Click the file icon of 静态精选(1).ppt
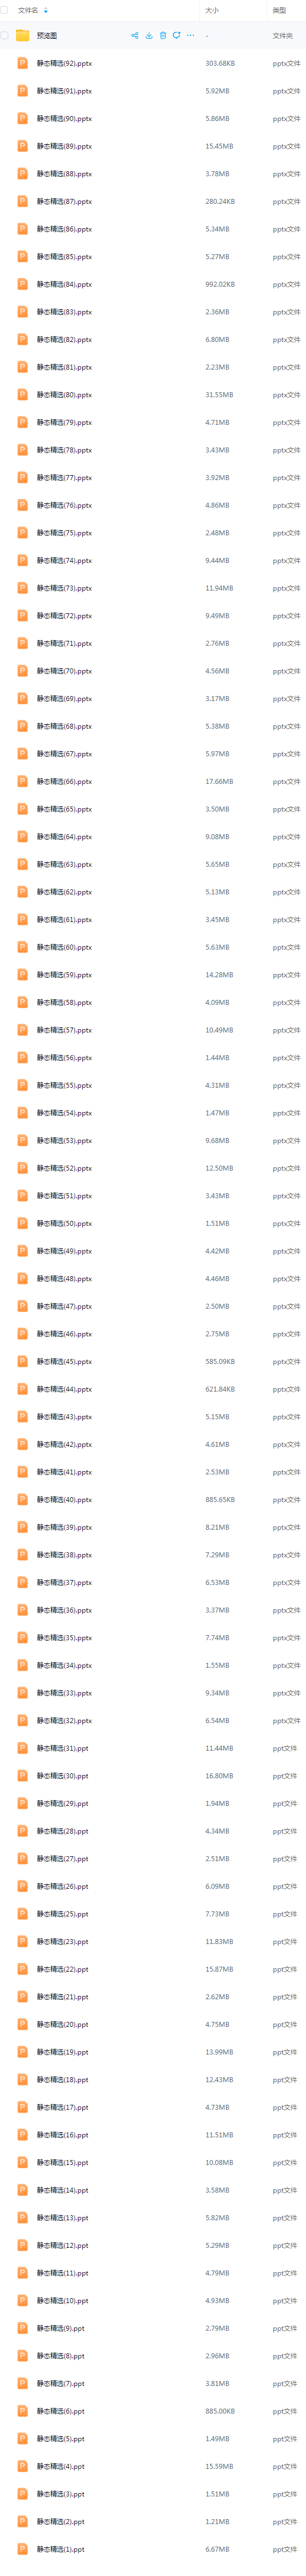 click(x=23, y=2548)
